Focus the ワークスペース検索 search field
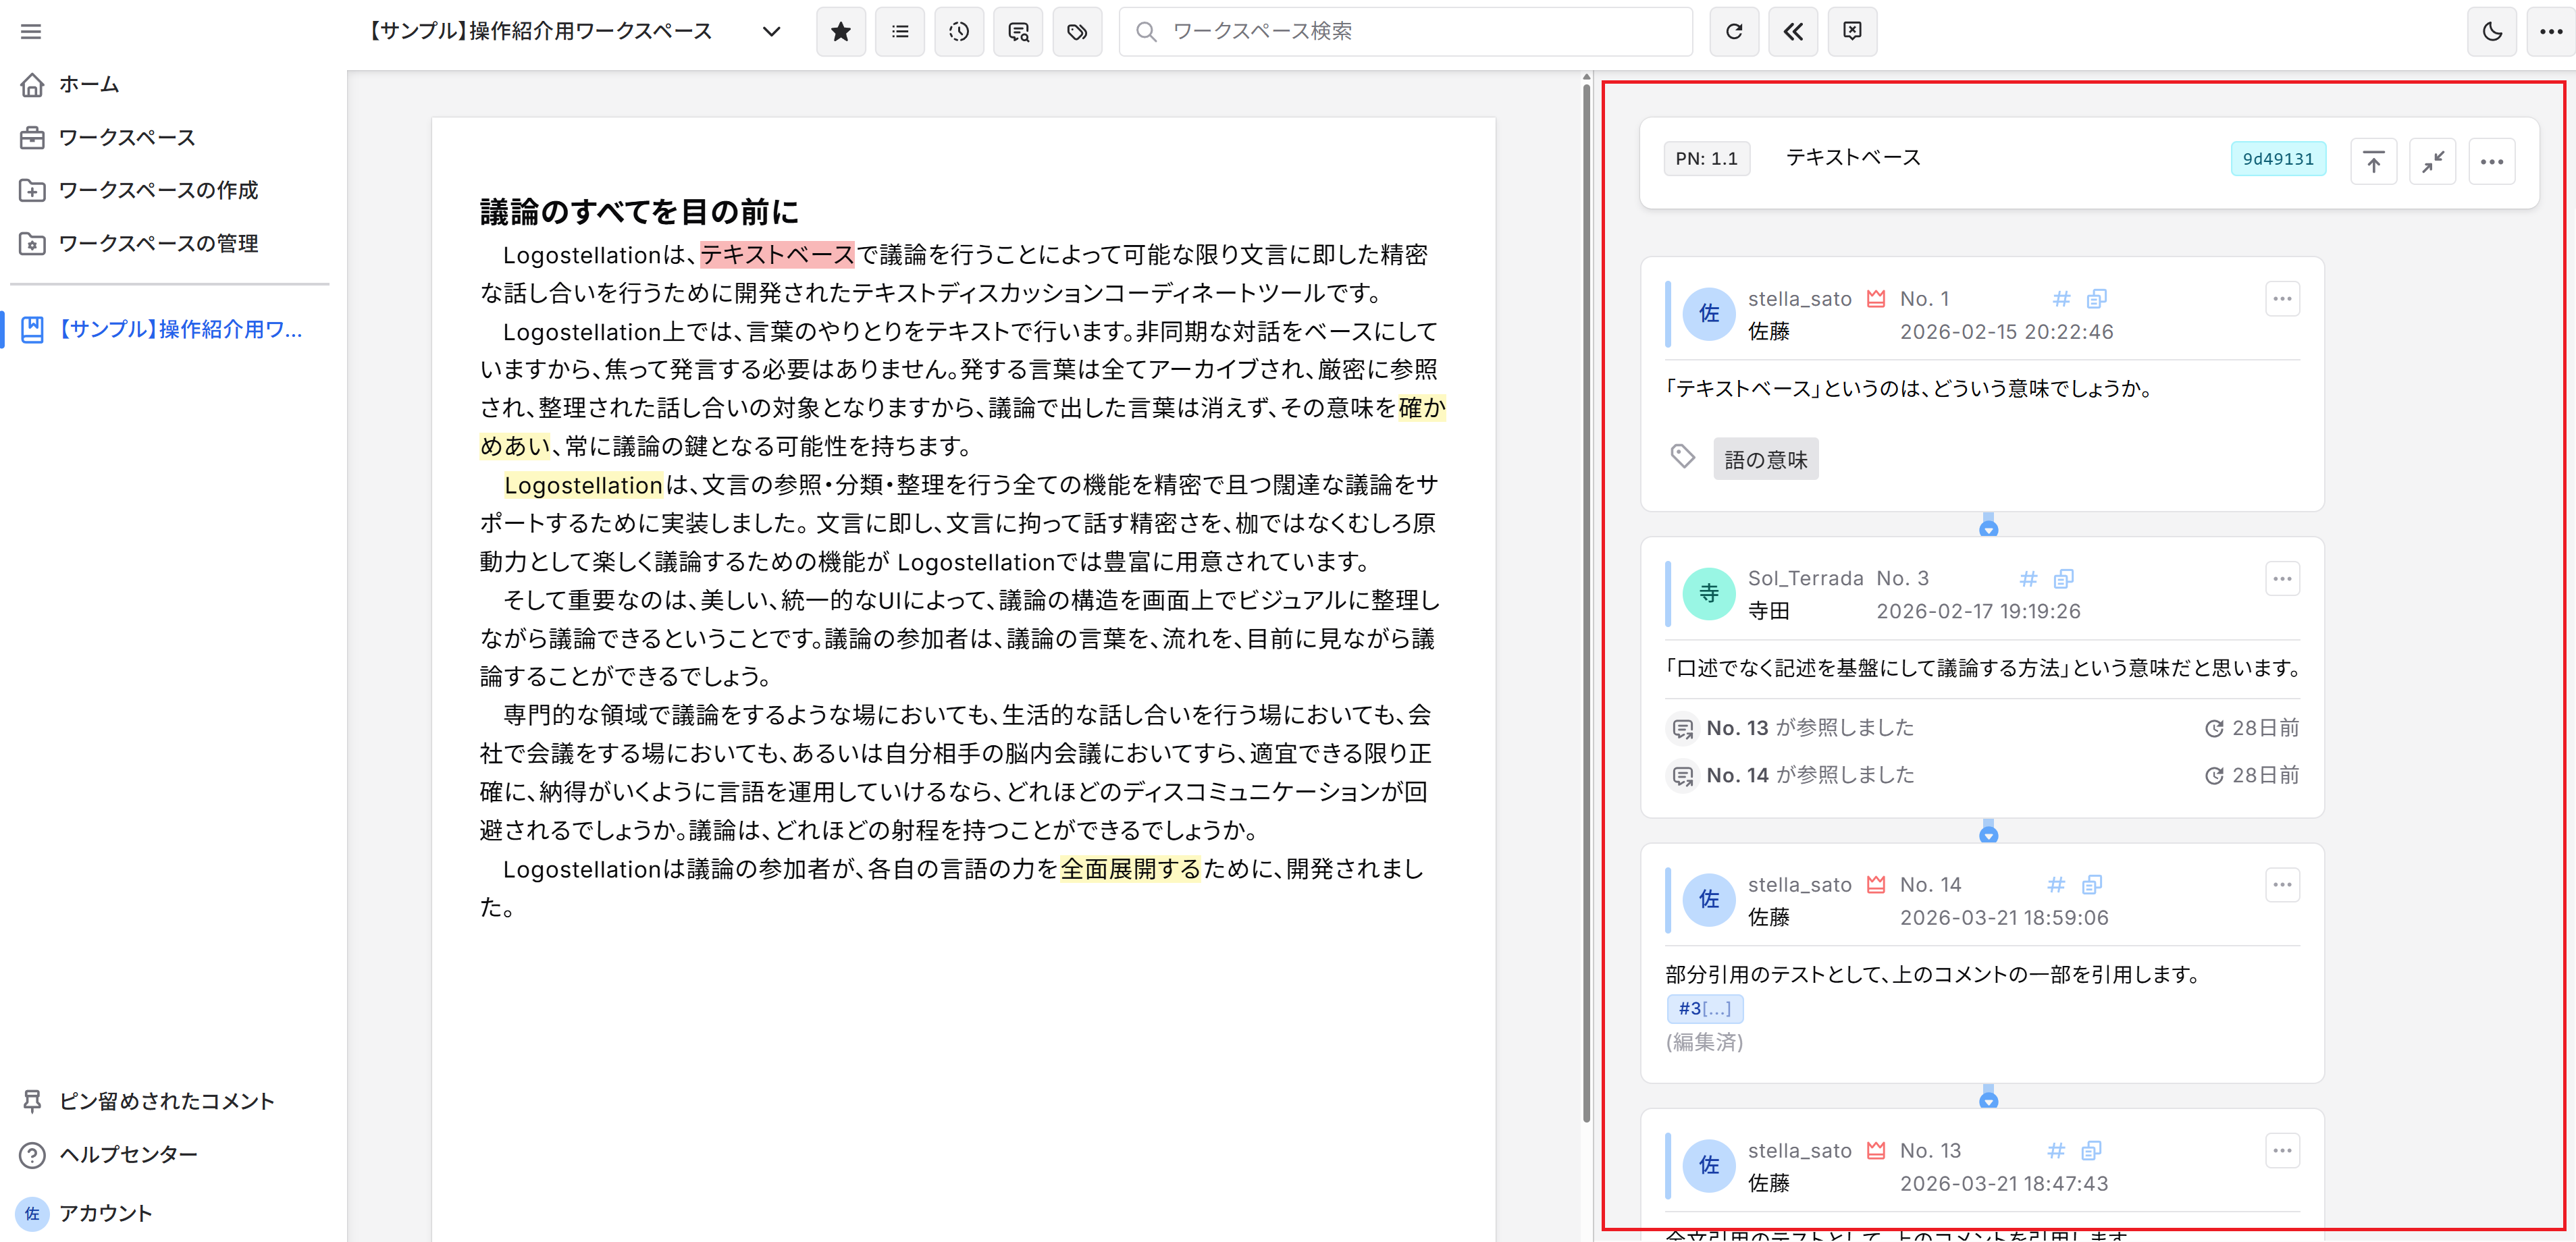Viewport: 2576px width, 1242px height. pyautogui.click(x=1405, y=32)
